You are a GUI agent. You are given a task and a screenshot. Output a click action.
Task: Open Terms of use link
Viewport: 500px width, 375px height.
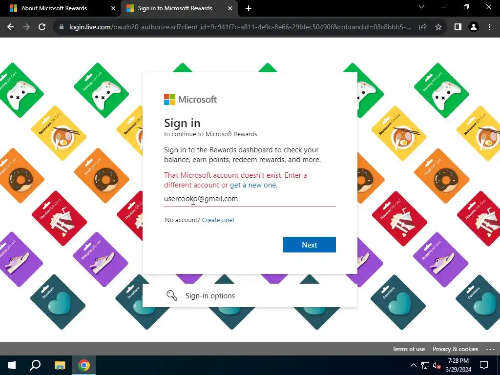(x=409, y=349)
